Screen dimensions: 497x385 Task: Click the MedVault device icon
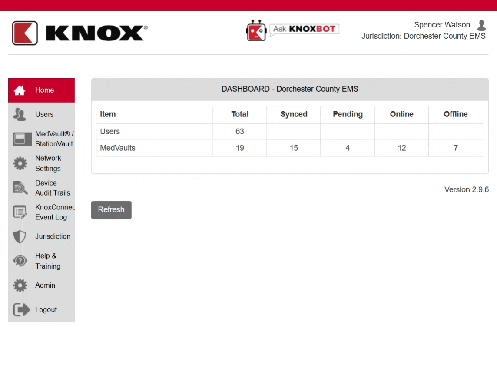[23, 139]
